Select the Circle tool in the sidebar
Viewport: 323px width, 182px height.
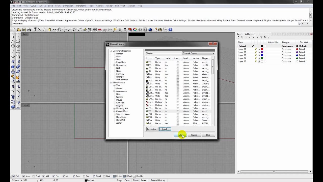13,46
